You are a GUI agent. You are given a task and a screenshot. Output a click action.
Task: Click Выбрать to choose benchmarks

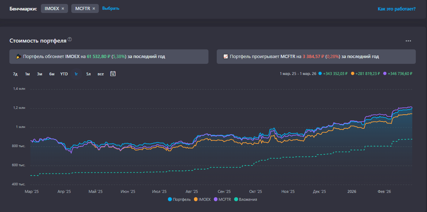pyautogui.click(x=111, y=8)
